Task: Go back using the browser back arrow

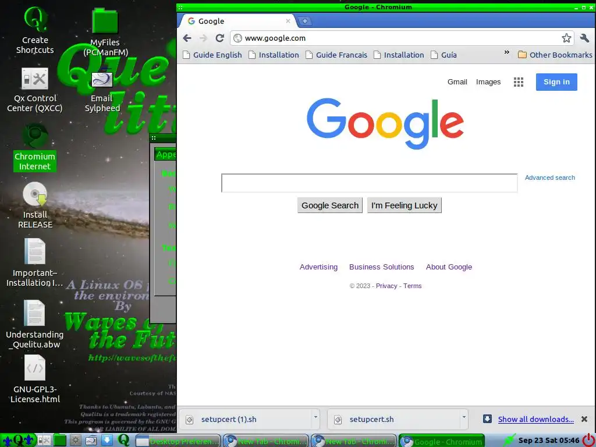Action: [187, 38]
